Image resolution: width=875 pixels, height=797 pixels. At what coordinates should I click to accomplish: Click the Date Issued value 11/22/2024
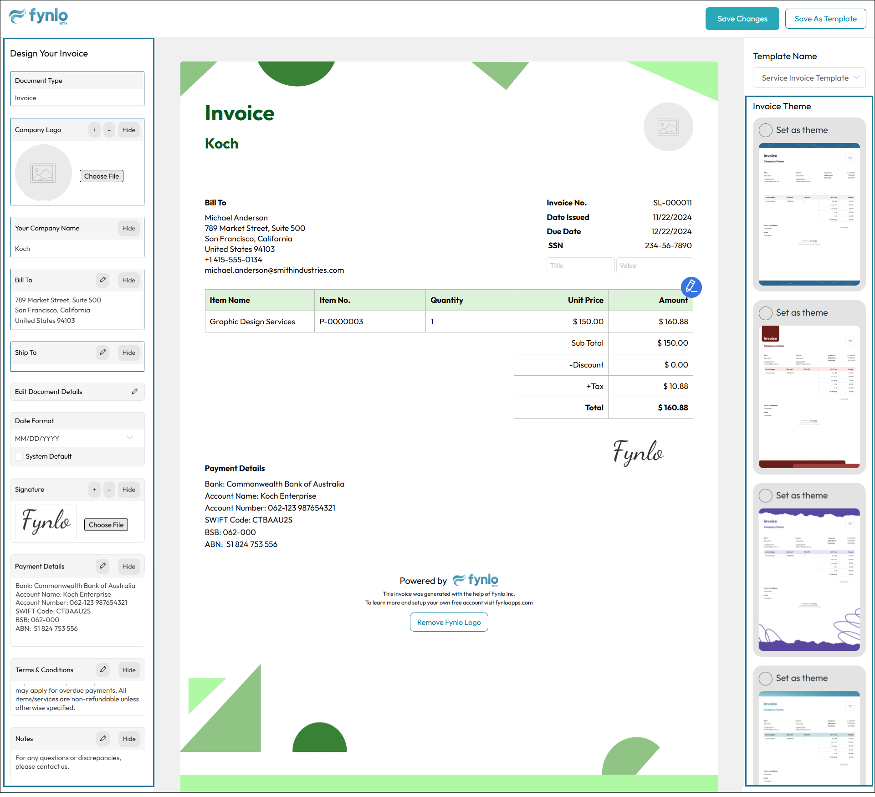[672, 217]
